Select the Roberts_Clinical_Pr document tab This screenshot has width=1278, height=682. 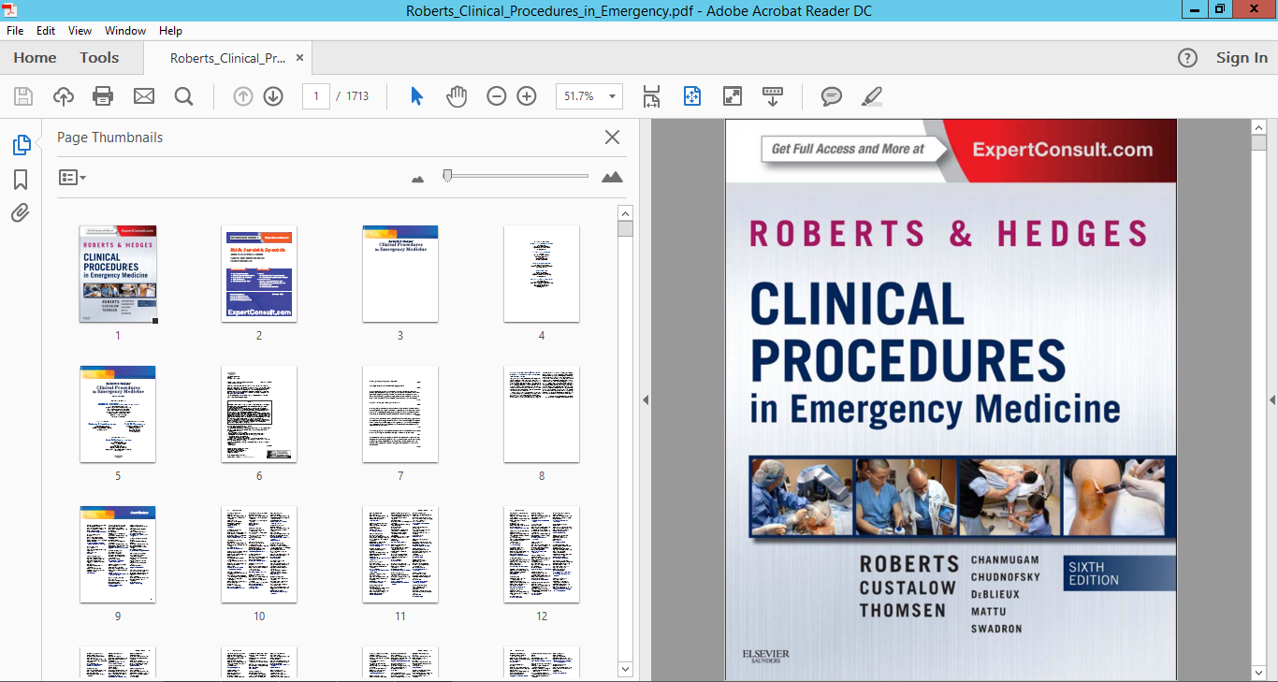tap(227, 58)
